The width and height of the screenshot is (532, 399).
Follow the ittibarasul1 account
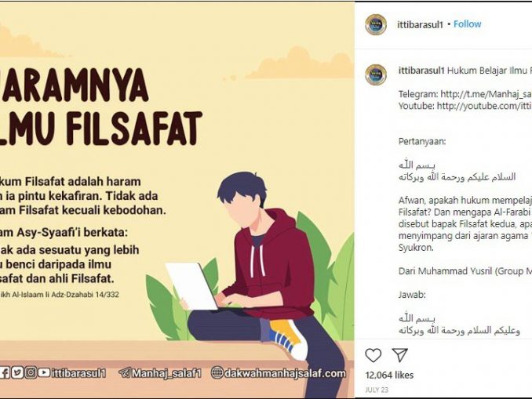click(x=467, y=24)
